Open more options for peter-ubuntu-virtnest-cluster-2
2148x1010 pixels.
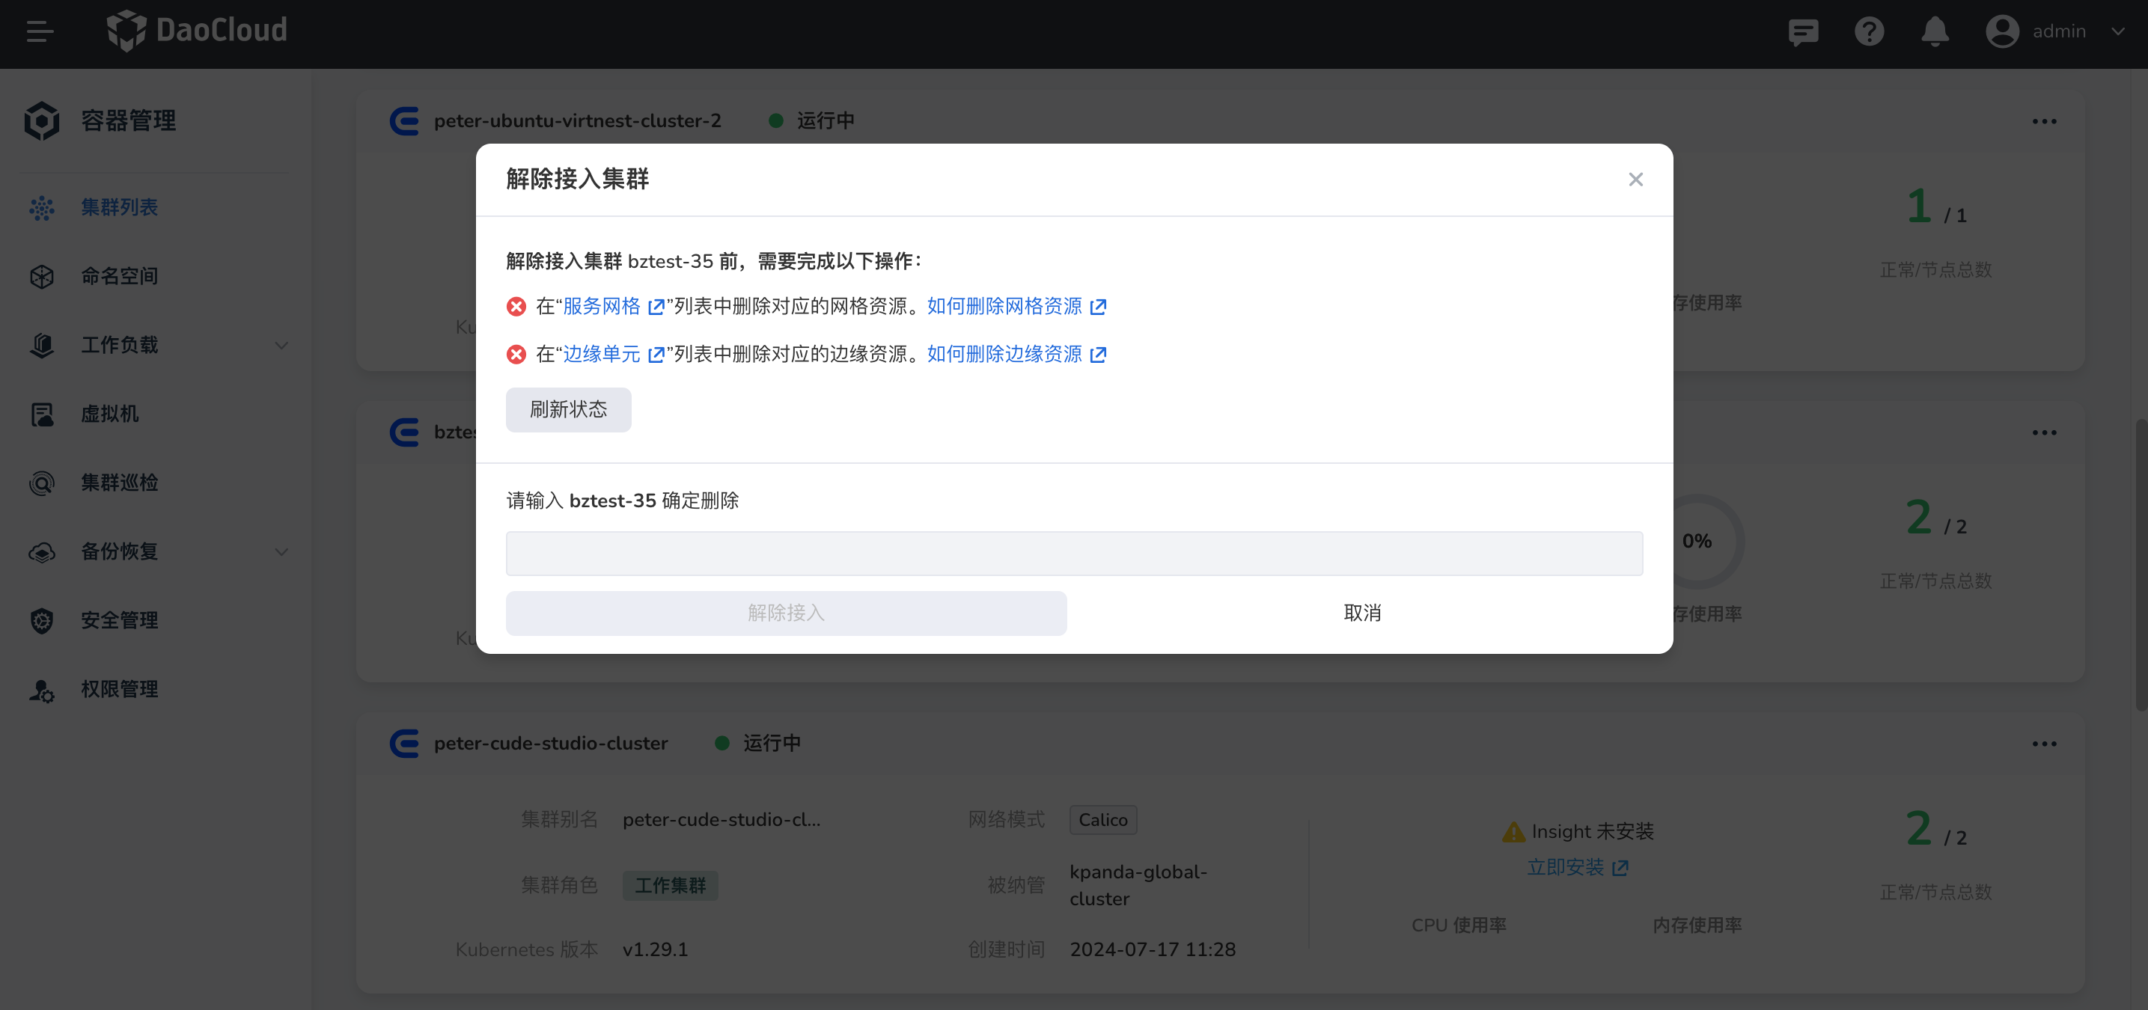[2045, 121]
